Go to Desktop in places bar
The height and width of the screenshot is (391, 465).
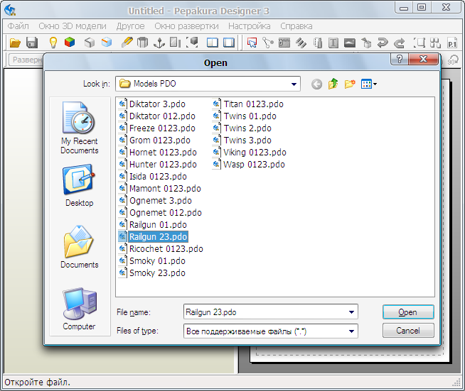coord(79,185)
